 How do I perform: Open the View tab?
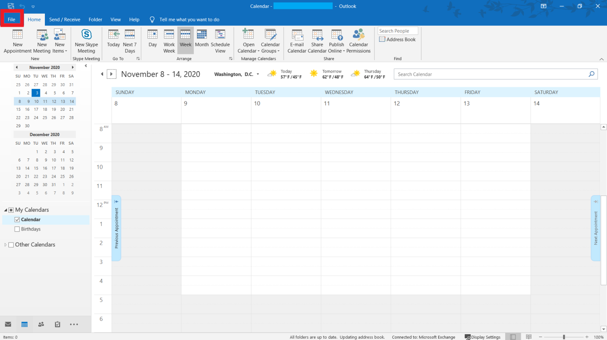(x=116, y=20)
